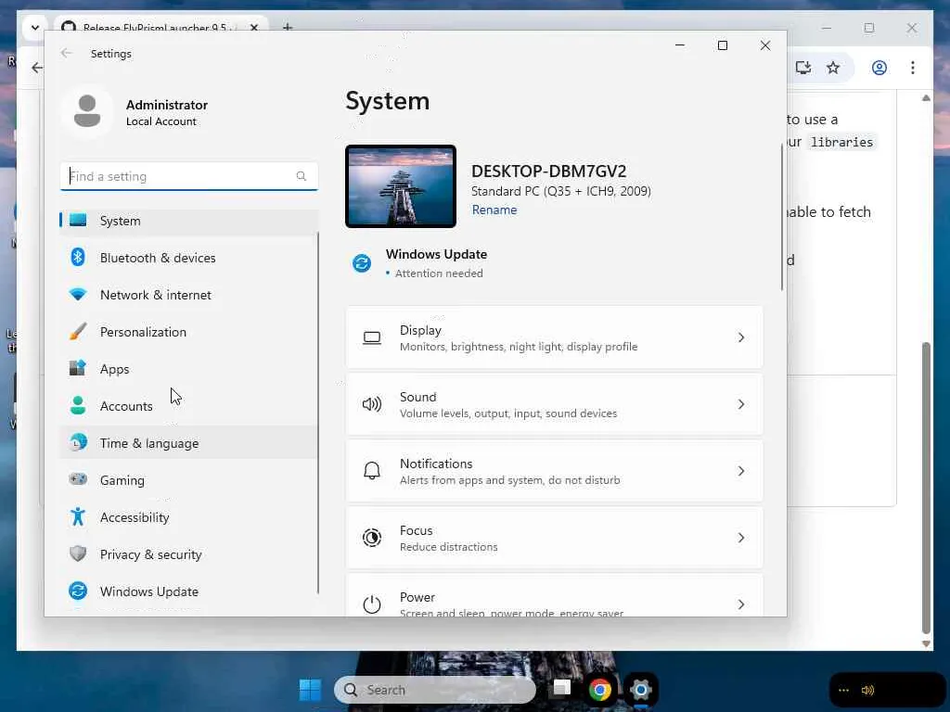This screenshot has width=950, height=712.
Task: Click the taskbar volume icon
Action: click(x=867, y=690)
